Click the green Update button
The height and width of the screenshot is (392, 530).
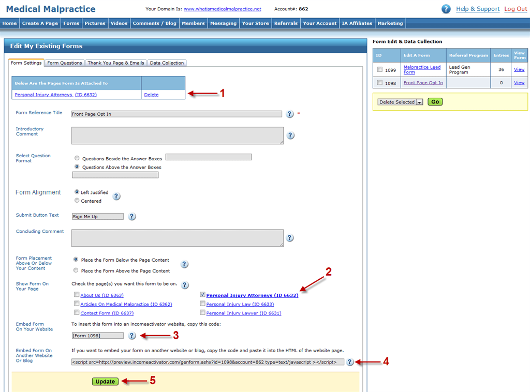(105, 382)
